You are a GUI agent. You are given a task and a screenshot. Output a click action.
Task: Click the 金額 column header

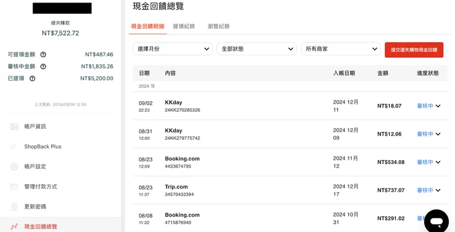point(382,73)
